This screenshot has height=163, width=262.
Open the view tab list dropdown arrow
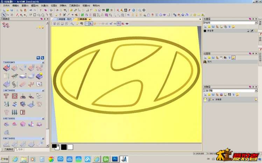pos(200,19)
